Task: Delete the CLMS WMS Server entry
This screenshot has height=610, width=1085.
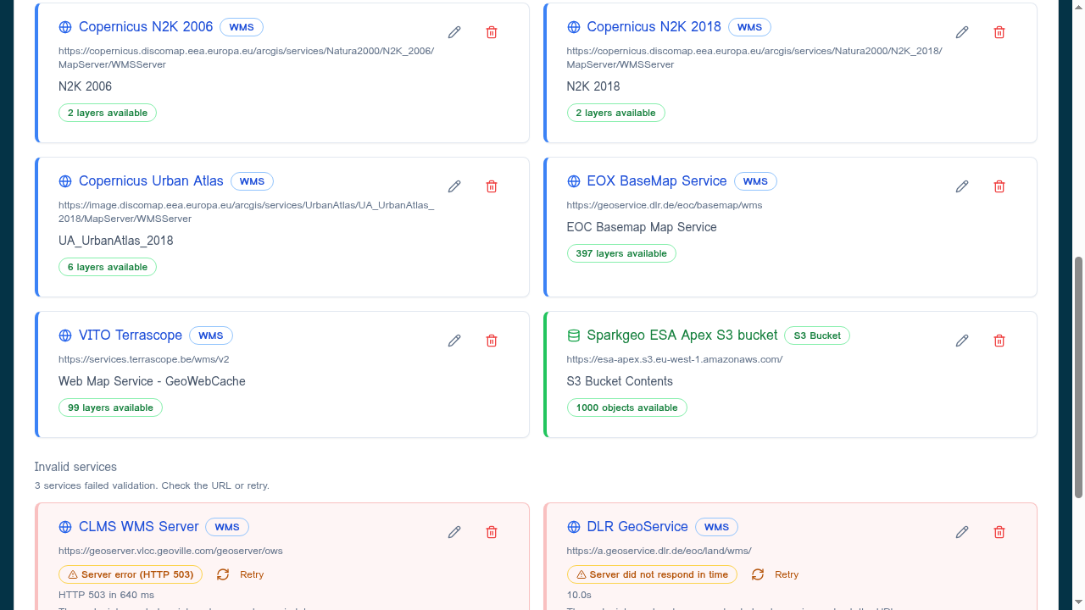Action: (x=492, y=532)
